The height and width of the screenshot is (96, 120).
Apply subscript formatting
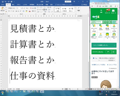(x=19, y=11)
